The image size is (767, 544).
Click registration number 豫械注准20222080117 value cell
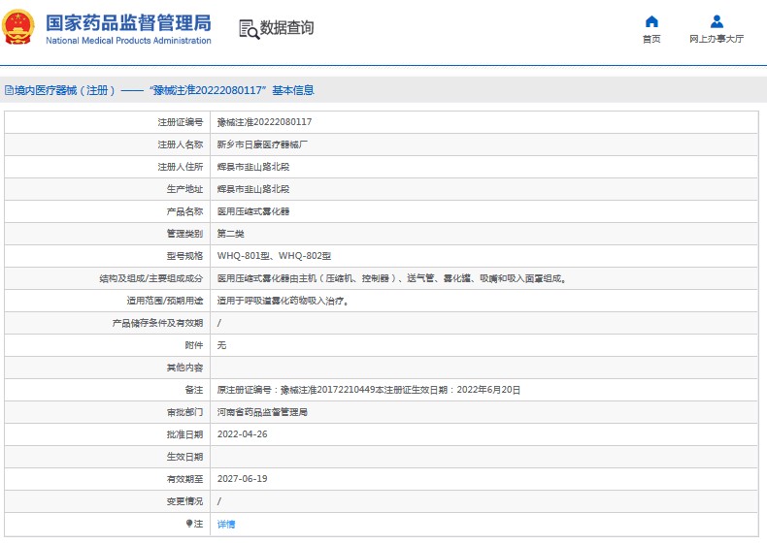pyautogui.click(x=264, y=122)
